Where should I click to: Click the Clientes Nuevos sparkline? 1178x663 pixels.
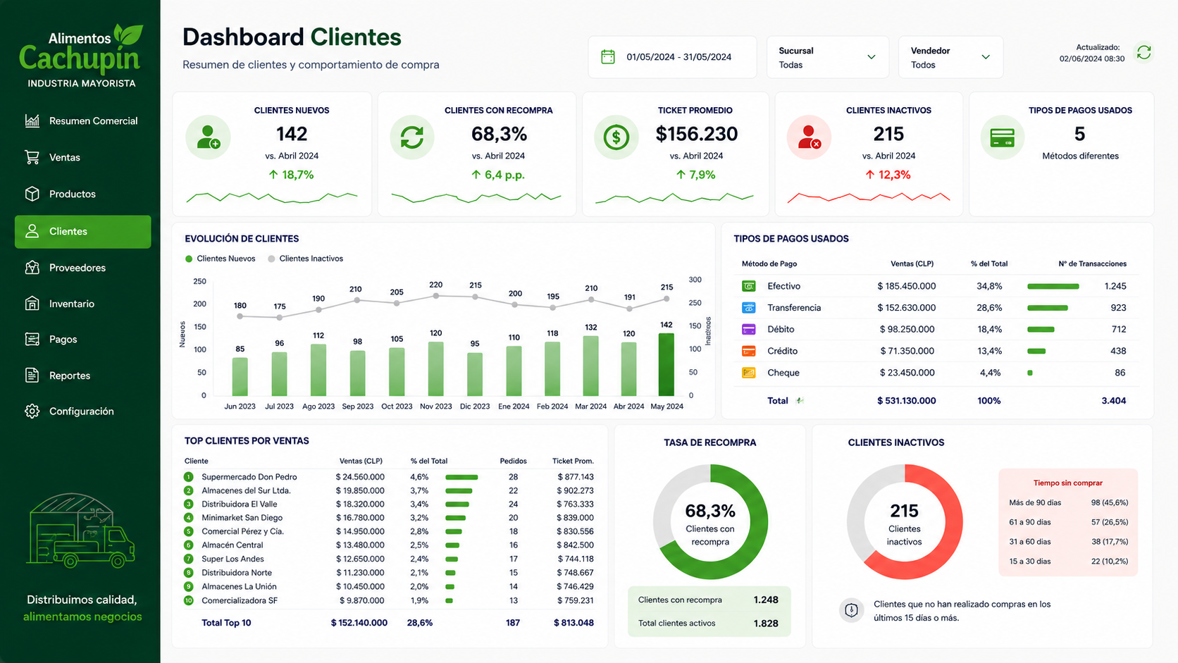tap(272, 197)
